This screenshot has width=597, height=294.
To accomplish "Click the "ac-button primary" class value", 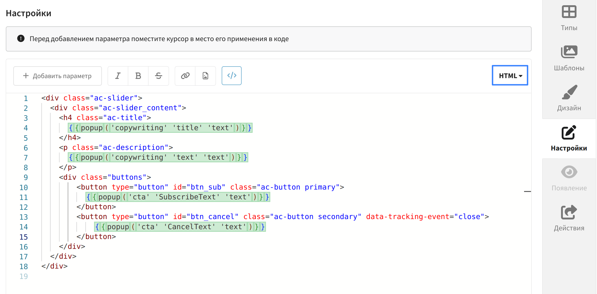I will 299,187.
